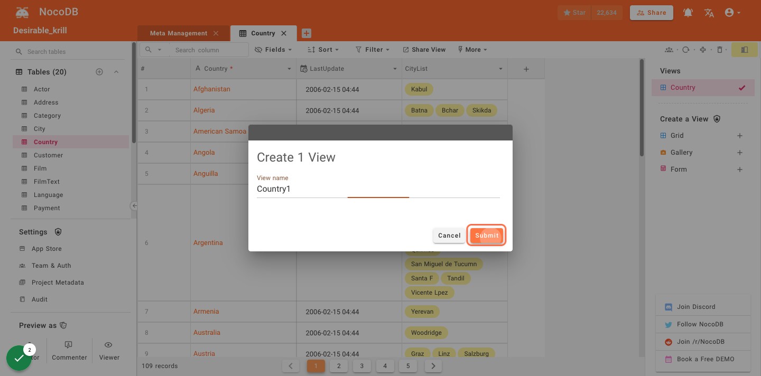Toggle the views sidebar panel icon

click(x=745, y=50)
